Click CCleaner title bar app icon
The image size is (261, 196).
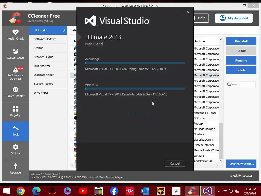[5, 6]
